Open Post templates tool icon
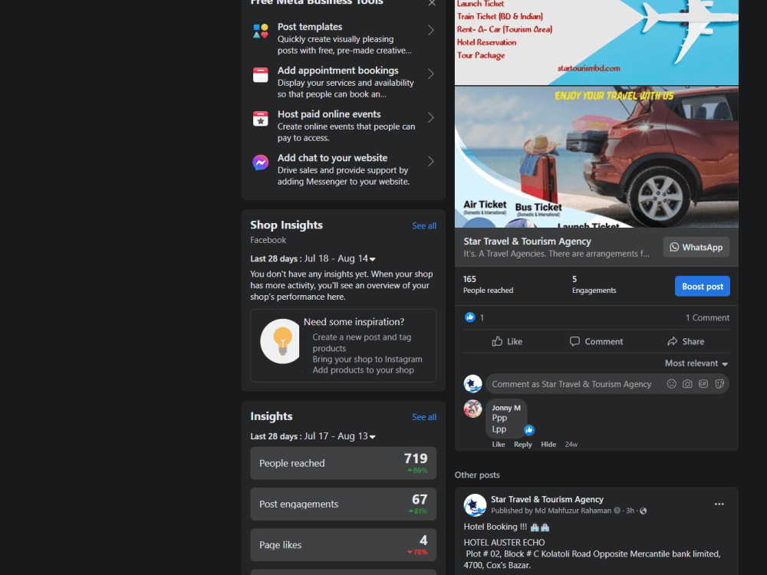 [x=260, y=31]
